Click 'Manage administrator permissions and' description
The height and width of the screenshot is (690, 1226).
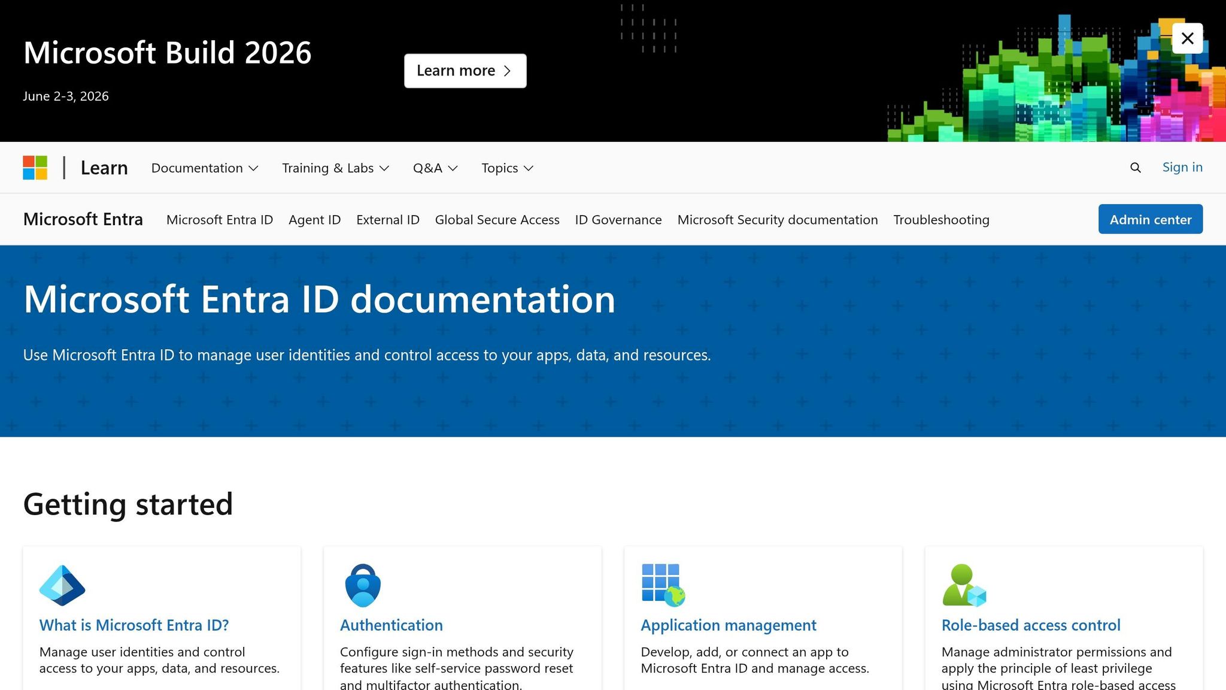tap(1058, 668)
